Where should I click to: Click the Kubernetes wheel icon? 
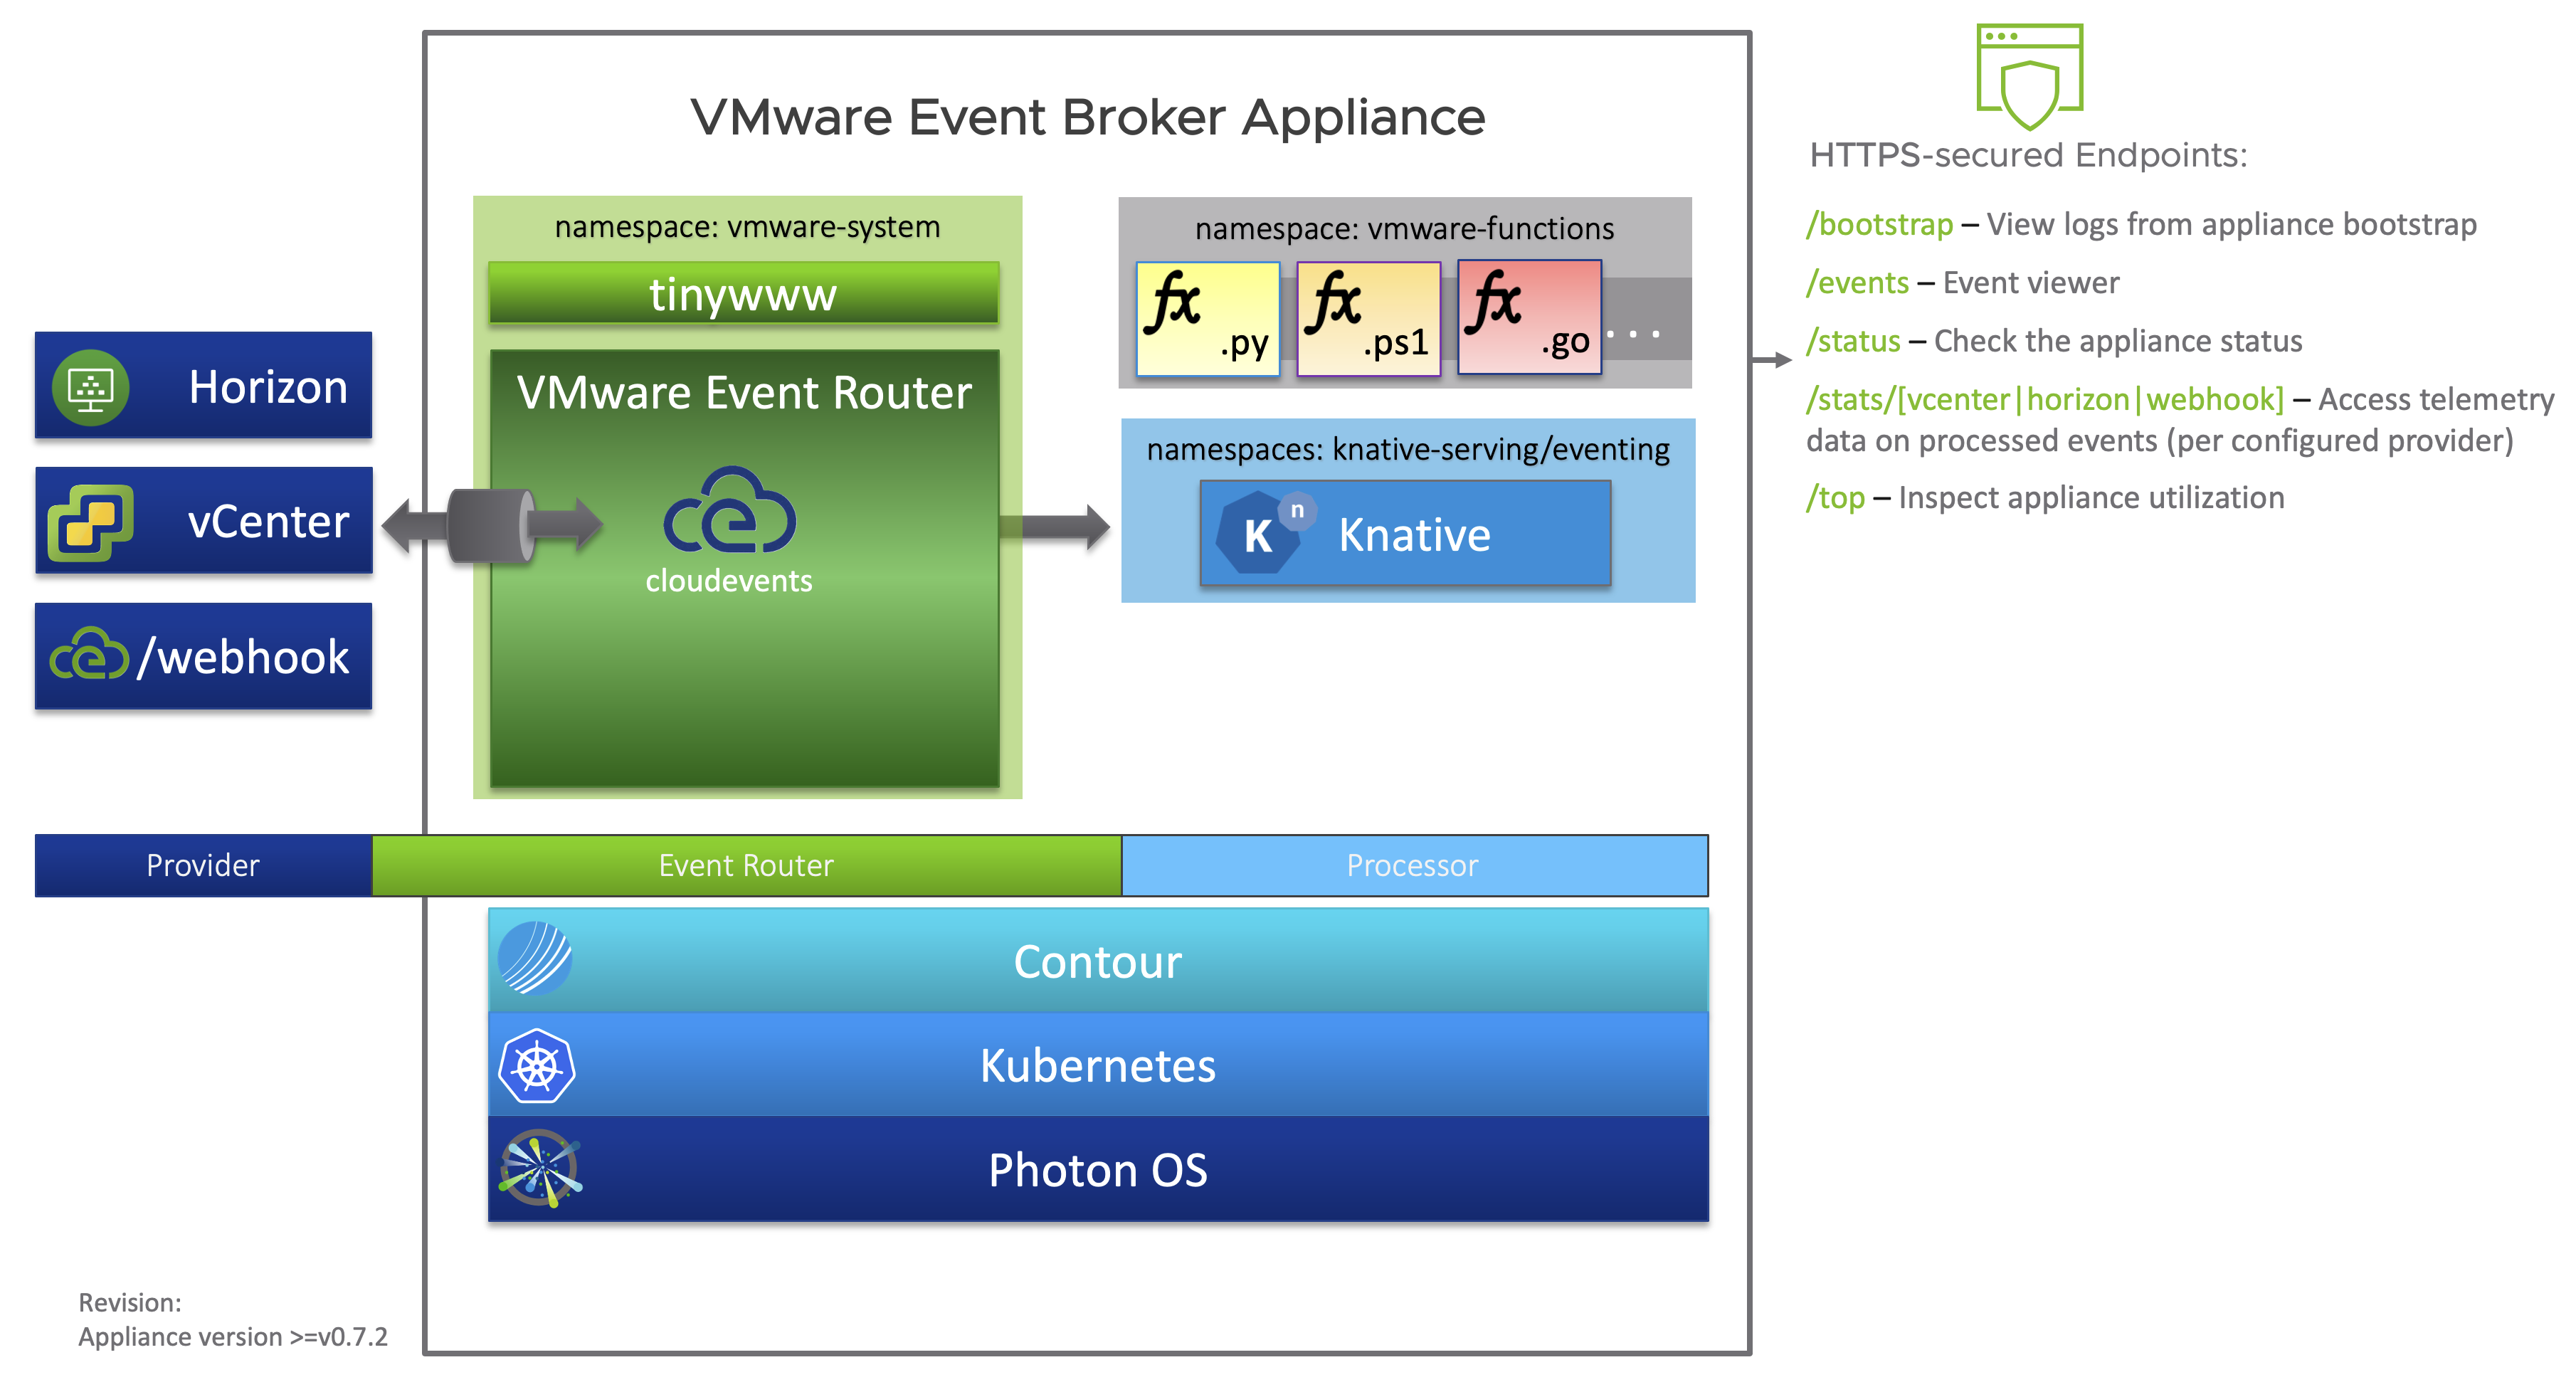coord(537,1066)
